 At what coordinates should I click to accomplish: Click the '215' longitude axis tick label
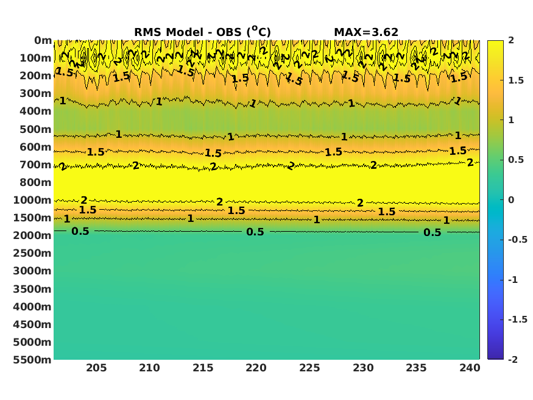tap(203, 368)
